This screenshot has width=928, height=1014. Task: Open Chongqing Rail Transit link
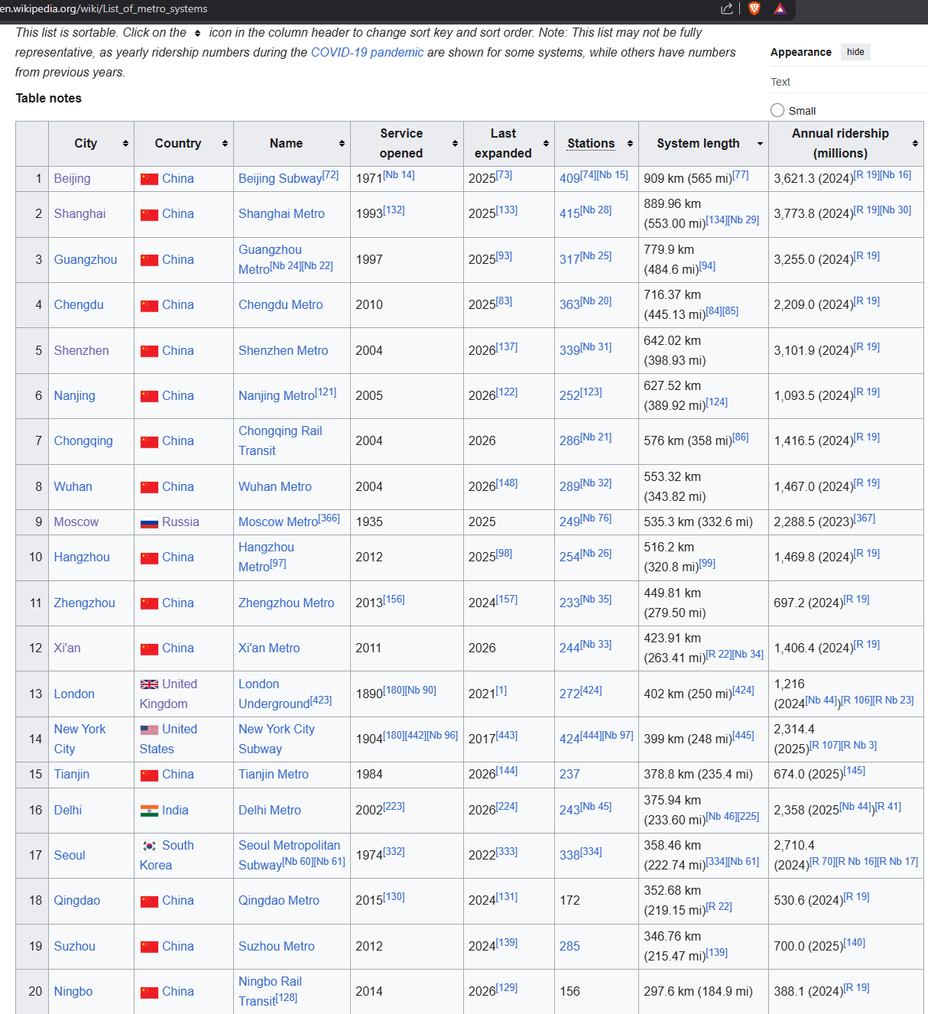[x=281, y=440]
